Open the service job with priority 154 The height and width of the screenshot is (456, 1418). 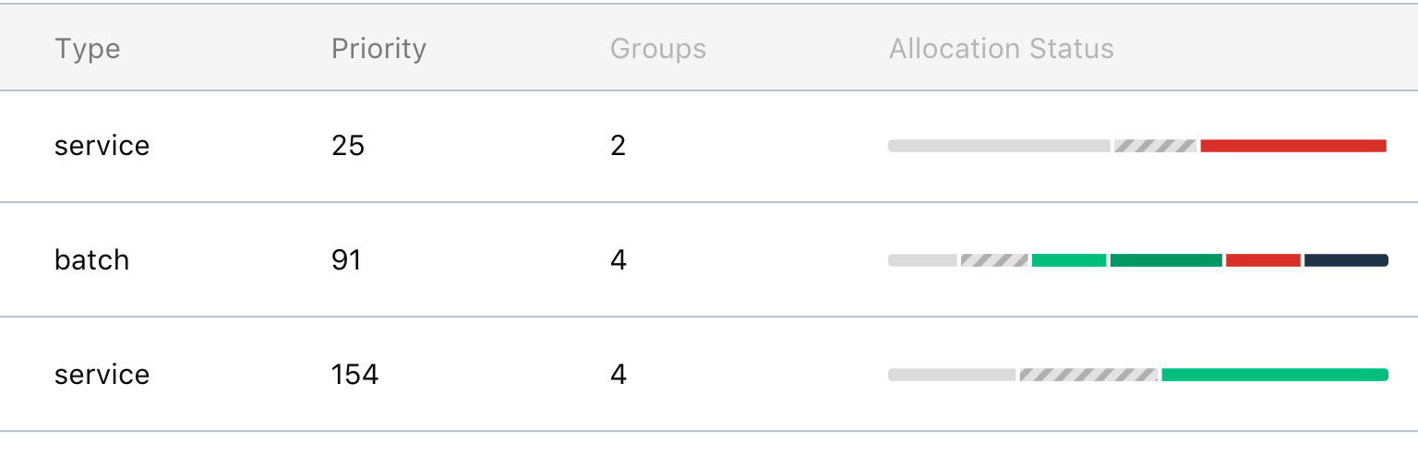coord(709,374)
